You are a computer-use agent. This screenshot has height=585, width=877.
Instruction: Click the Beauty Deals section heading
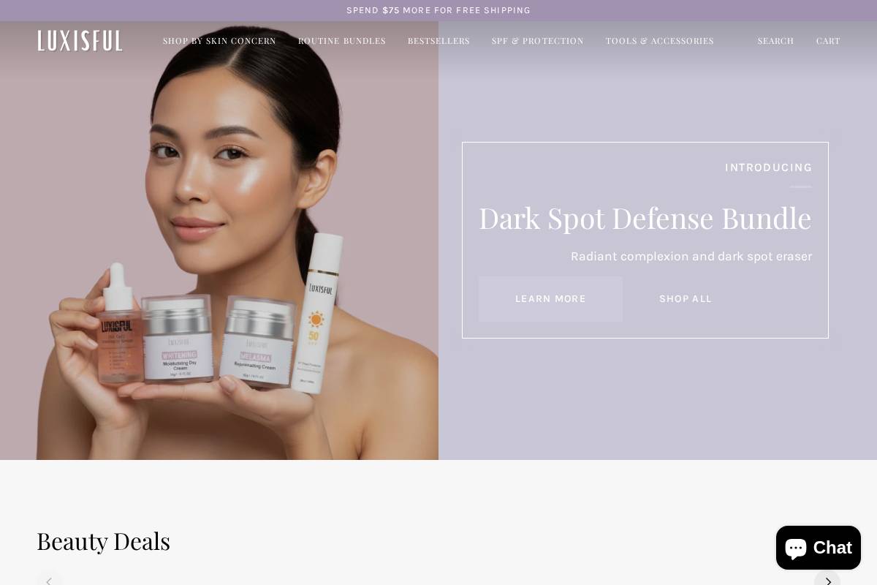pyautogui.click(x=103, y=541)
